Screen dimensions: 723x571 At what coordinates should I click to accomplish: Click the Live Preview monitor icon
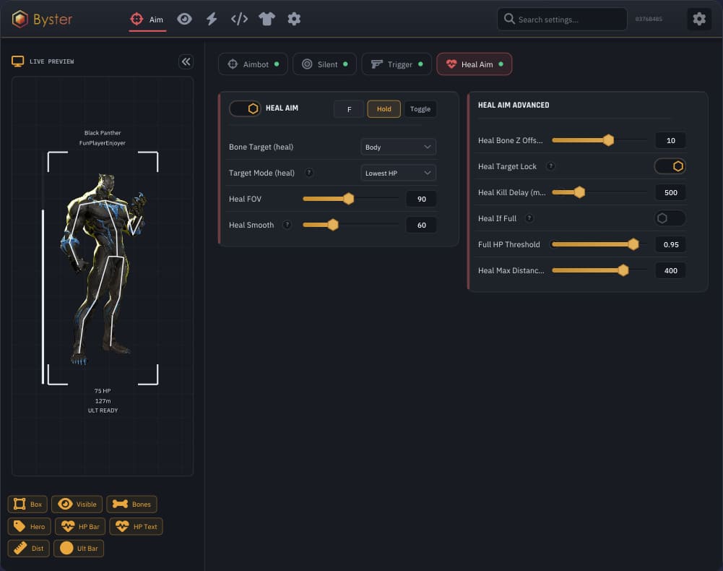pyautogui.click(x=17, y=61)
